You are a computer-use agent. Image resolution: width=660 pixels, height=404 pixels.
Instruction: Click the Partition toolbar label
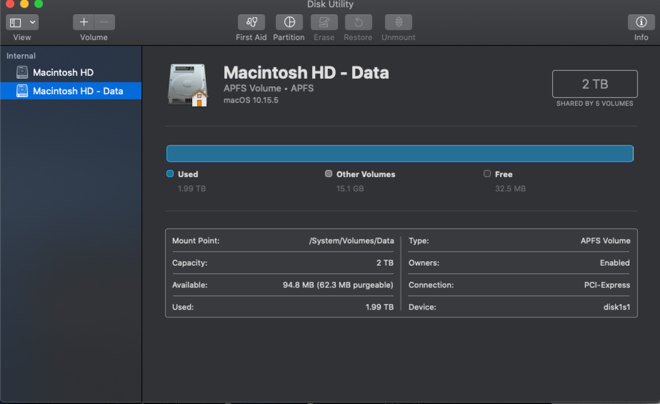pos(289,37)
